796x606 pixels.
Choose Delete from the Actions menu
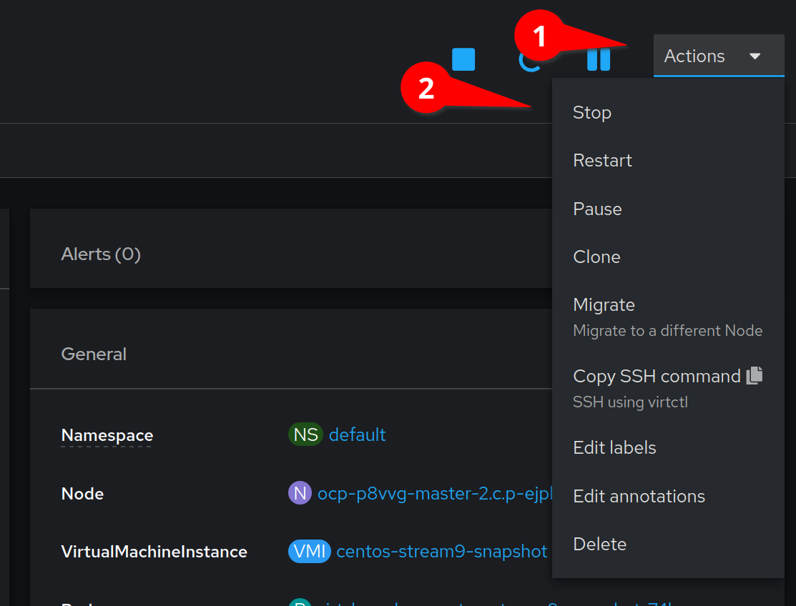pos(599,545)
